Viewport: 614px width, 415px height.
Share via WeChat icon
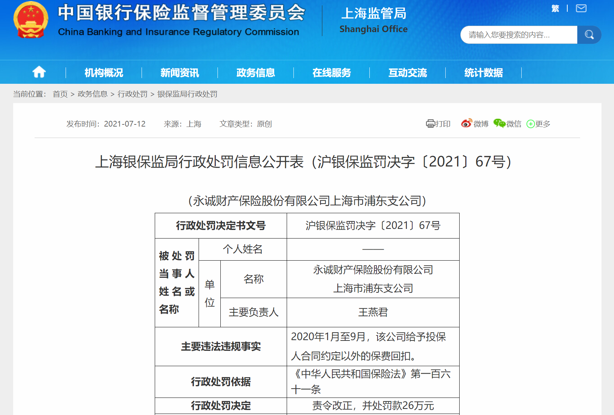click(x=500, y=123)
